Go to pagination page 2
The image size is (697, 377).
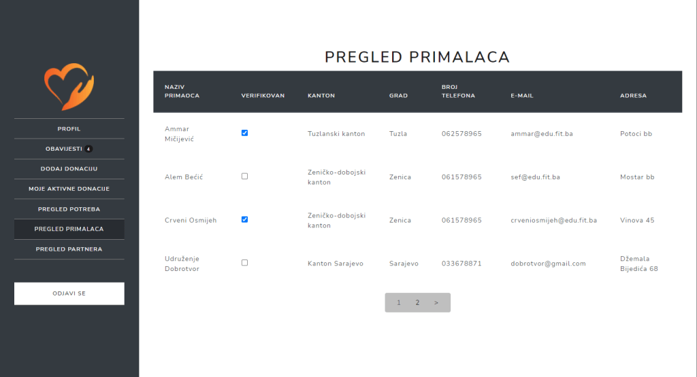pos(417,303)
